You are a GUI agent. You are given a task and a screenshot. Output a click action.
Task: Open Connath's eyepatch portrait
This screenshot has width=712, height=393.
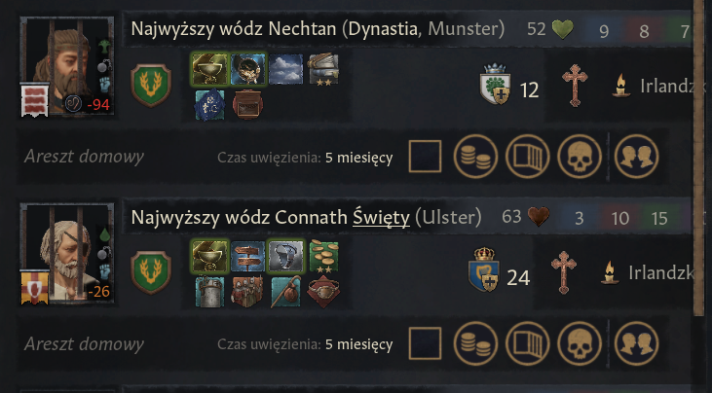(x=67, y=253)
